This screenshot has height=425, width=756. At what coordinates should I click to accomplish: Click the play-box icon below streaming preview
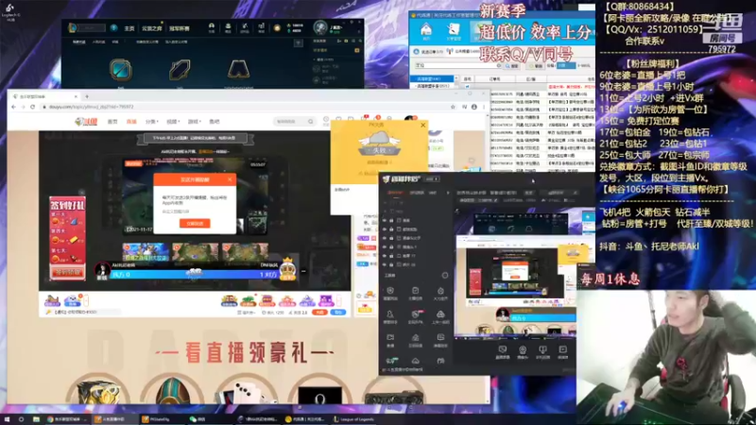coord(562,351)
